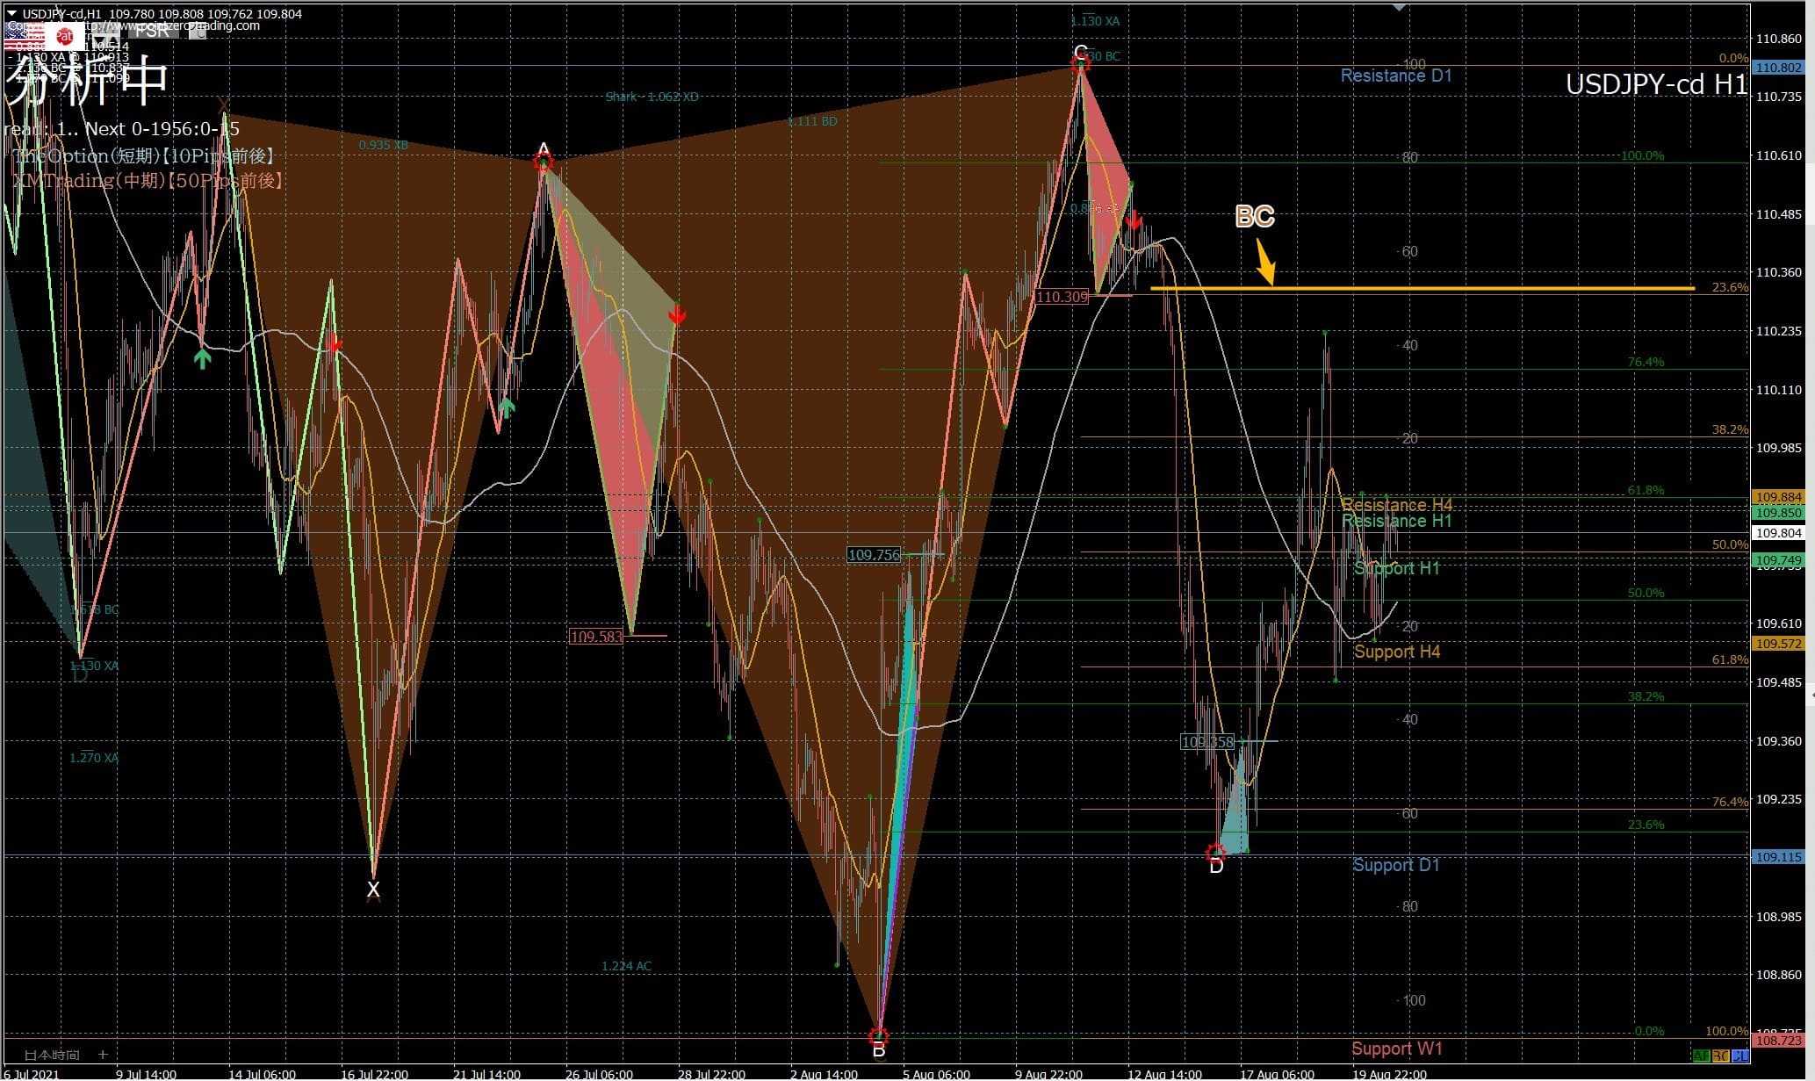Open the chart title dropdown triangle
Viewport: 1815px width, 1081px height.
point(11,13)
